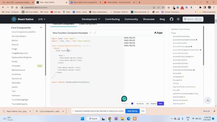The height and width of the screenshot is (122, 217).
Task: Toggle dark mode with the sun icon
Action: coord(178,19)
